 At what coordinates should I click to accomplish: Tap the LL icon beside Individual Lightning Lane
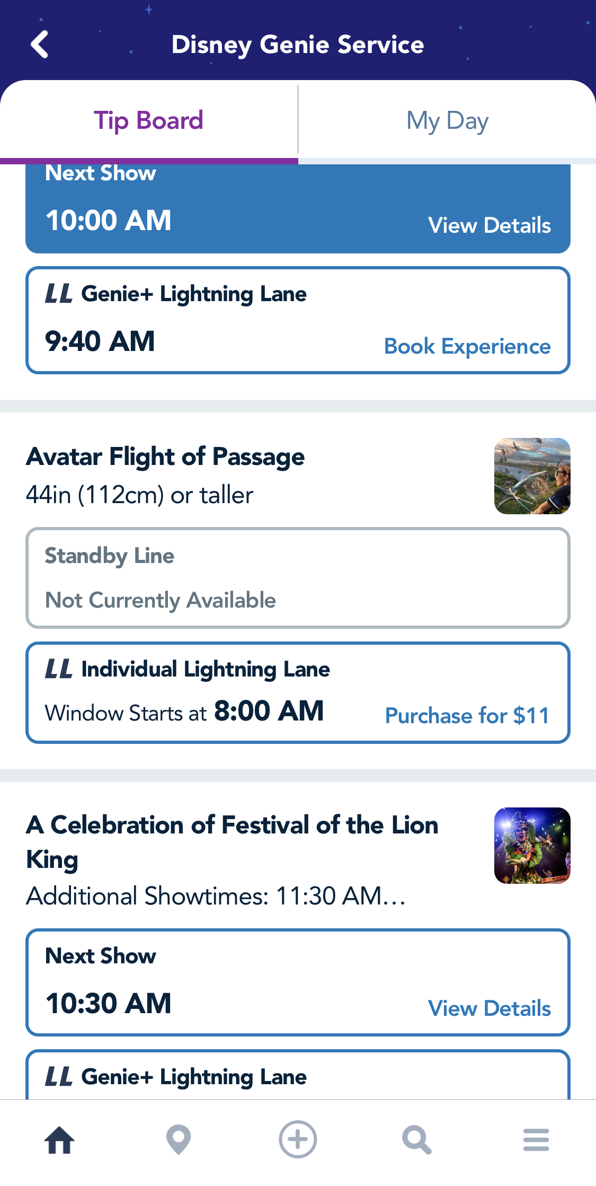click(x=58, y=669)
